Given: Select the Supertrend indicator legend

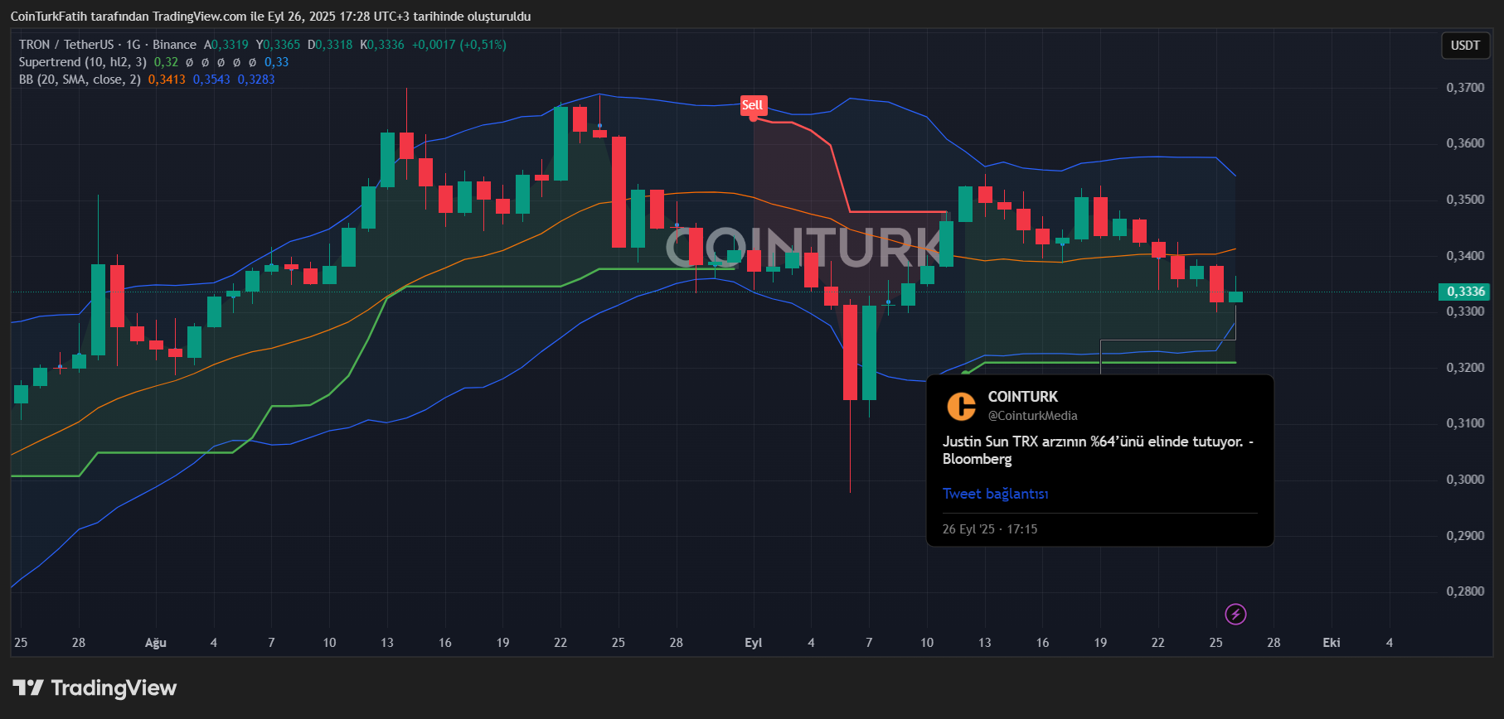Looking at the screenshot, I should [x=82, y=62].
